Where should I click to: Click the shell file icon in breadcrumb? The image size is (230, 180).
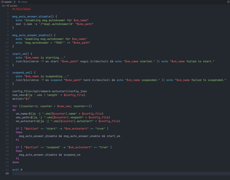(x=8, y=6)
